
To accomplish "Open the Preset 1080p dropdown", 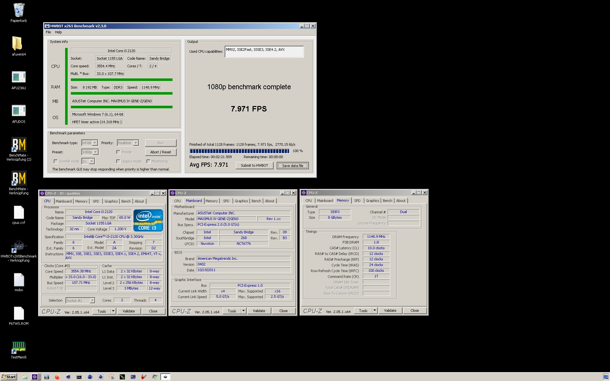I will click(x=90, y=152).
